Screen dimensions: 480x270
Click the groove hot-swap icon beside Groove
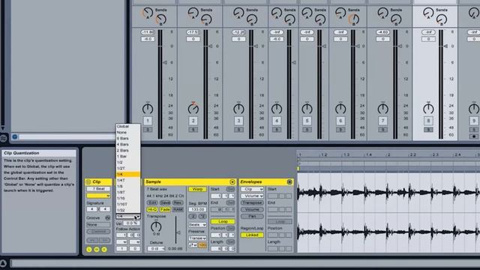tap(107, 217)
